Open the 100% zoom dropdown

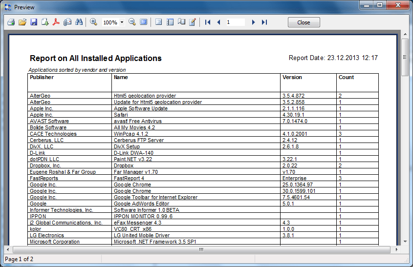pyautogui.click(x=122, y=22)
